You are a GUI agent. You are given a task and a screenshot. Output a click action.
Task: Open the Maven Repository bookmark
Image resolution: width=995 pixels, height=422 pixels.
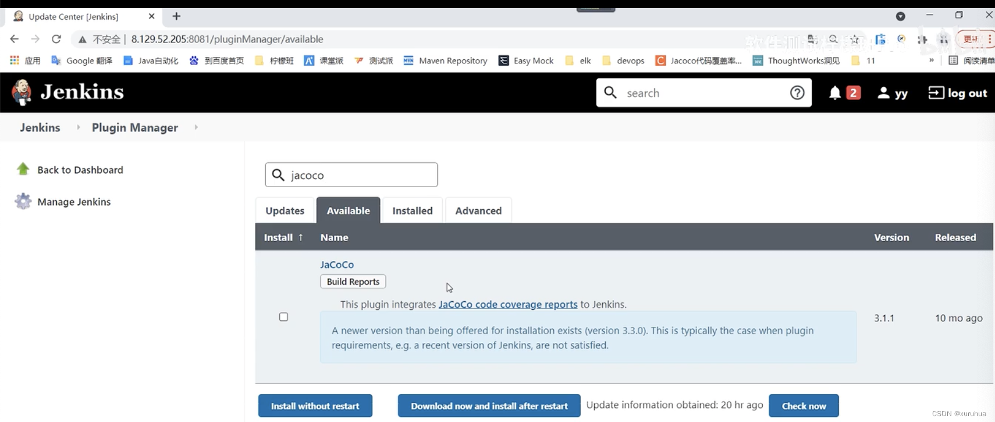point(445,60)
